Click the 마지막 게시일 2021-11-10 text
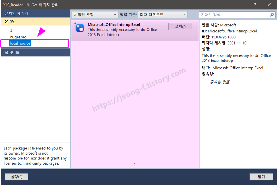The height and width of the screenshot is (185, 277). tap(224, 43)
